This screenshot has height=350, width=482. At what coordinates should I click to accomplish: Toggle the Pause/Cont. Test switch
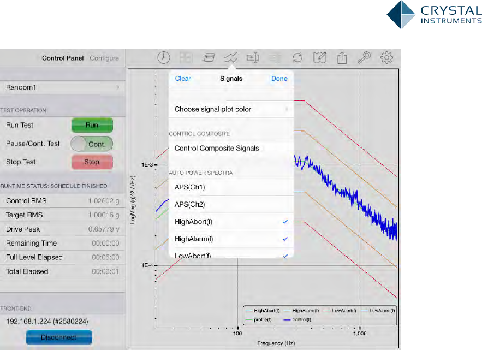[92, 144]
